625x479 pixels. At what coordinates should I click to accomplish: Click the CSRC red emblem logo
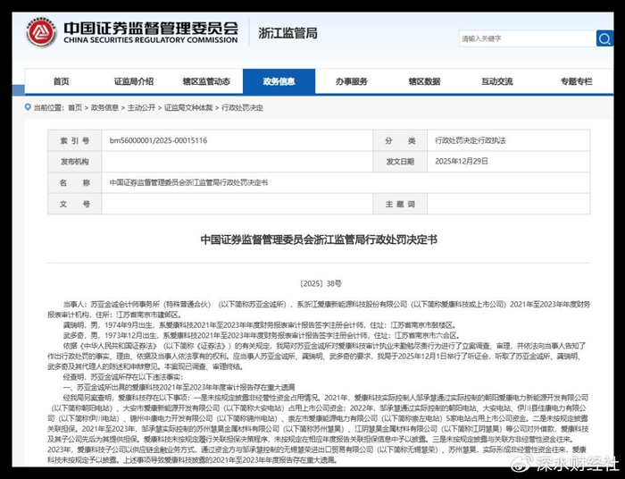click(41, 33)
